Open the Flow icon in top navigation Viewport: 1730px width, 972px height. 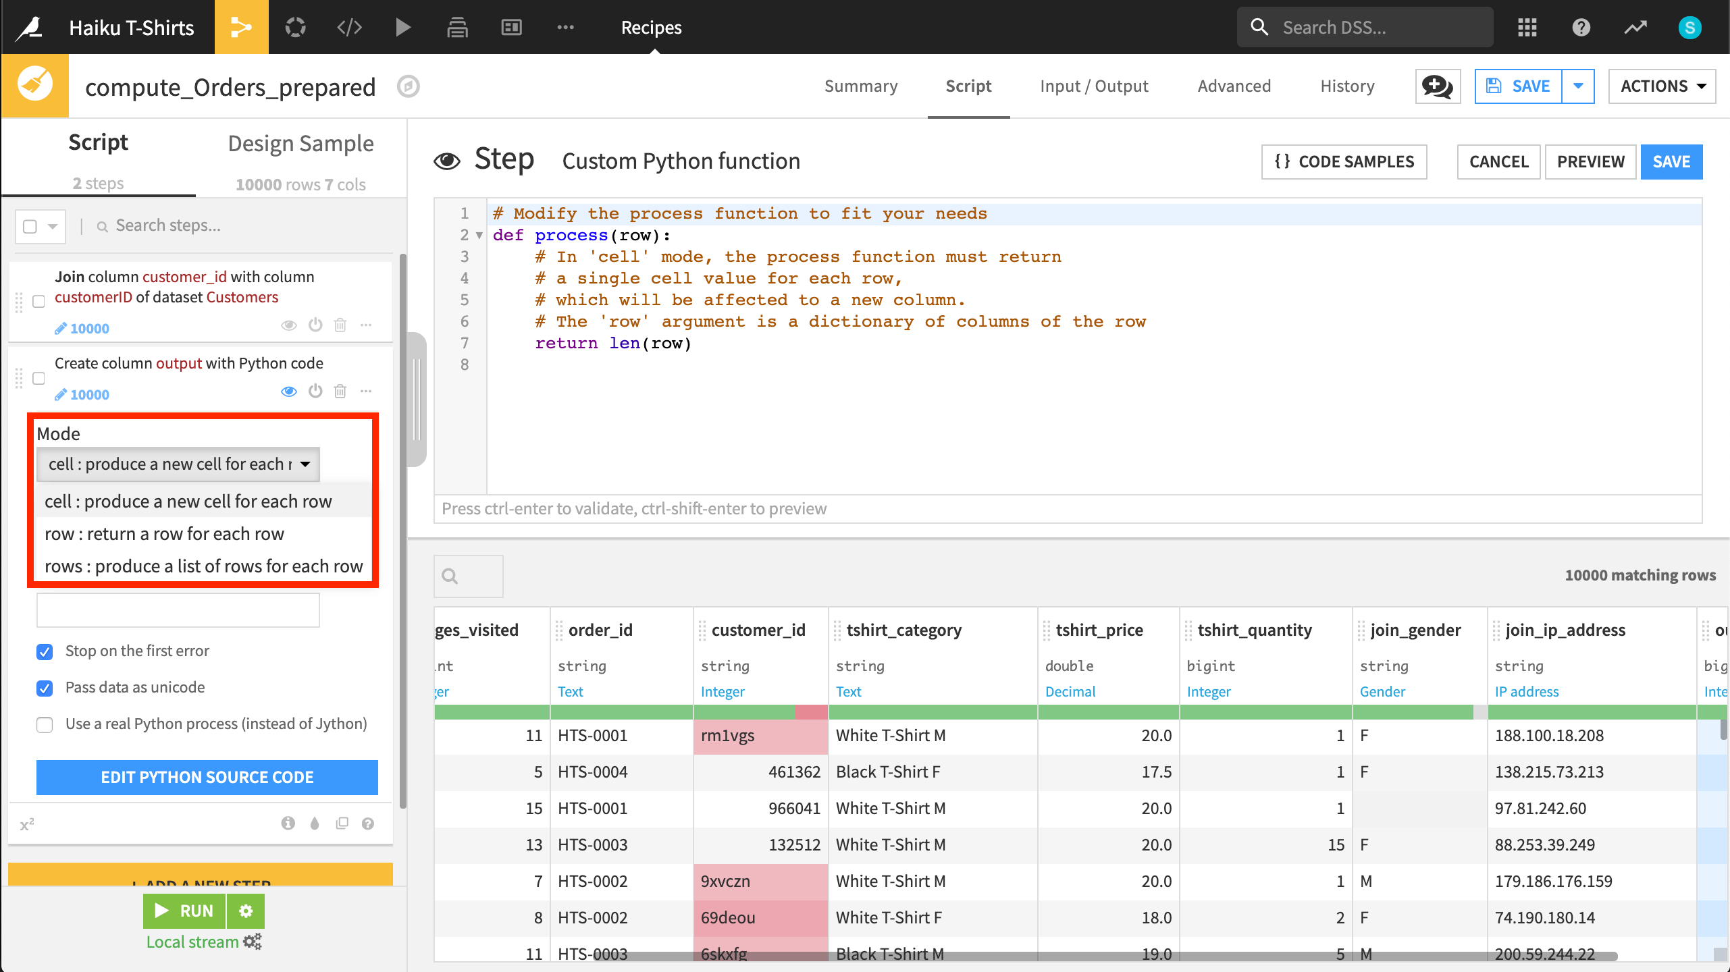pos(241,27)
